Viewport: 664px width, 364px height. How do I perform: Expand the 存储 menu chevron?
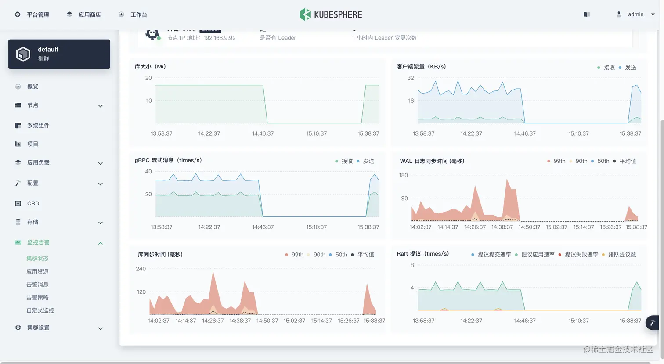100,223
